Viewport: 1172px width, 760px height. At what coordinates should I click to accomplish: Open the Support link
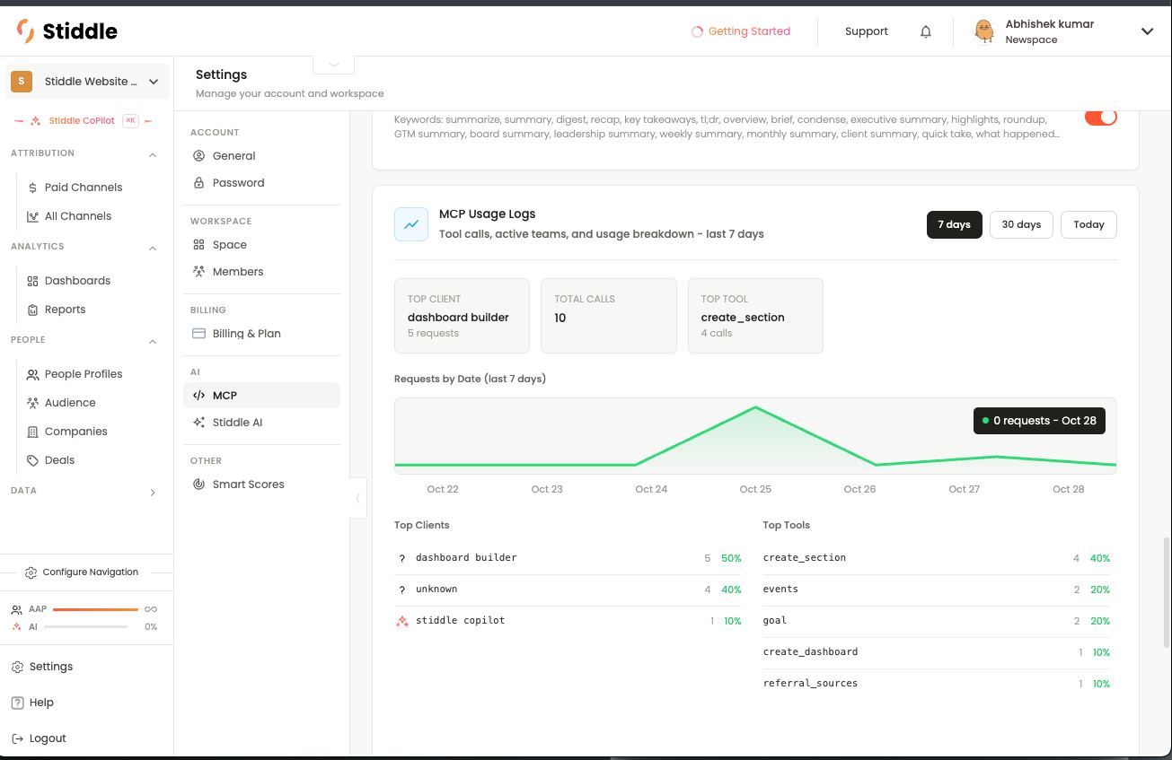click(866, 31)
